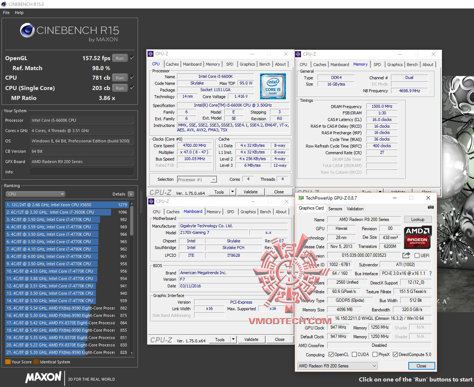Viewport: 474px width, 387px height.
Task: Select ranking row 15 at 5.54 GHz AMD FX-9590
Action: pyautogui.click(x=66, y=308)
